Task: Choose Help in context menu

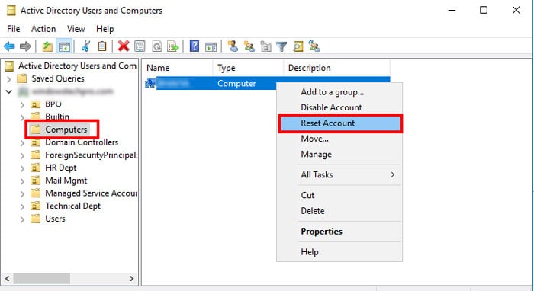Action: (x=339, y=252)
